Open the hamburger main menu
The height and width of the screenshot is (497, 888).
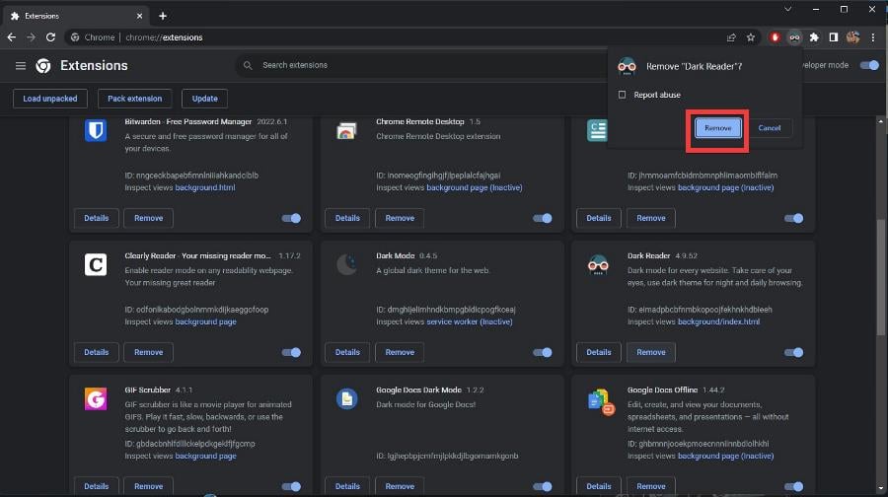[x=21, y=66]
